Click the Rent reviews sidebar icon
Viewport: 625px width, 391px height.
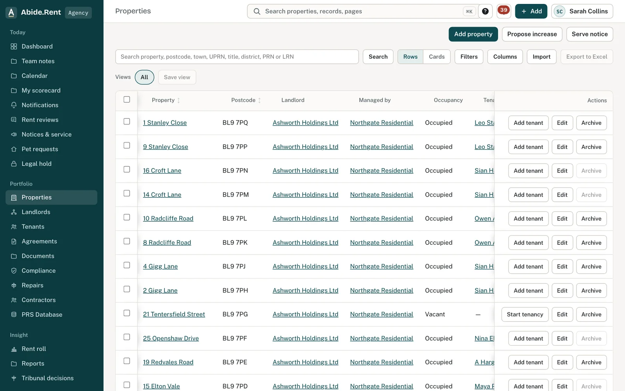(14, 120)
